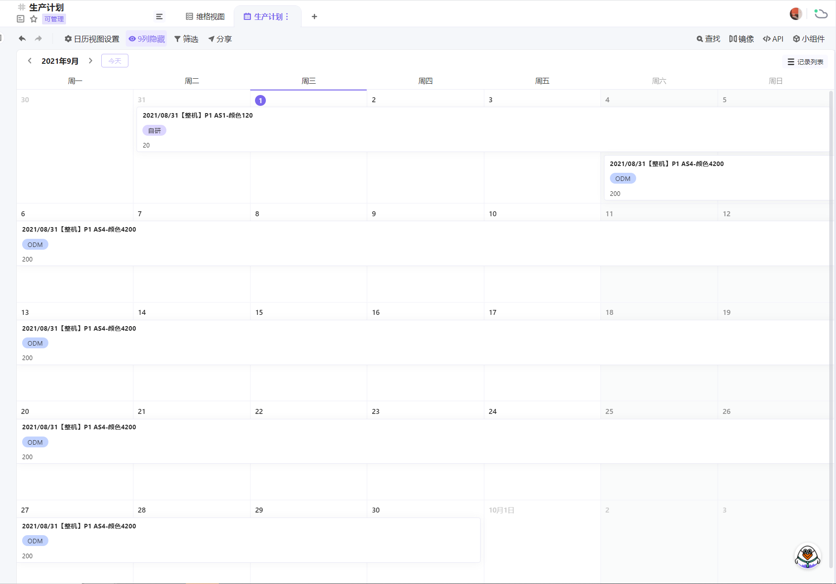The width and height of the screenshot is (836, 584).
Task: Add a new view with plus icon
Action: pyautogui.click(x=314, y=17)
